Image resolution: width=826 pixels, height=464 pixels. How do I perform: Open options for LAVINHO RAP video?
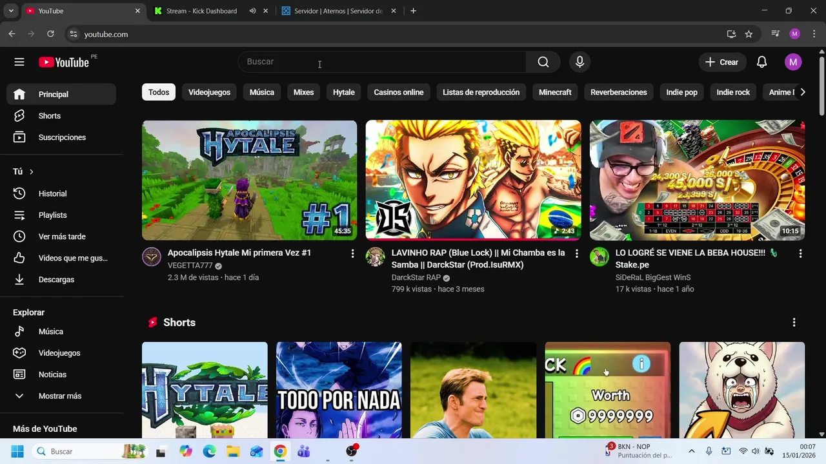pyautogui.click(x=576, y=254)
